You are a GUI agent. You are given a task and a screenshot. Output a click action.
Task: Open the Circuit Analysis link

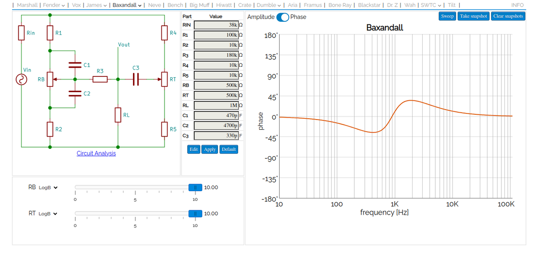click(96, 153)
